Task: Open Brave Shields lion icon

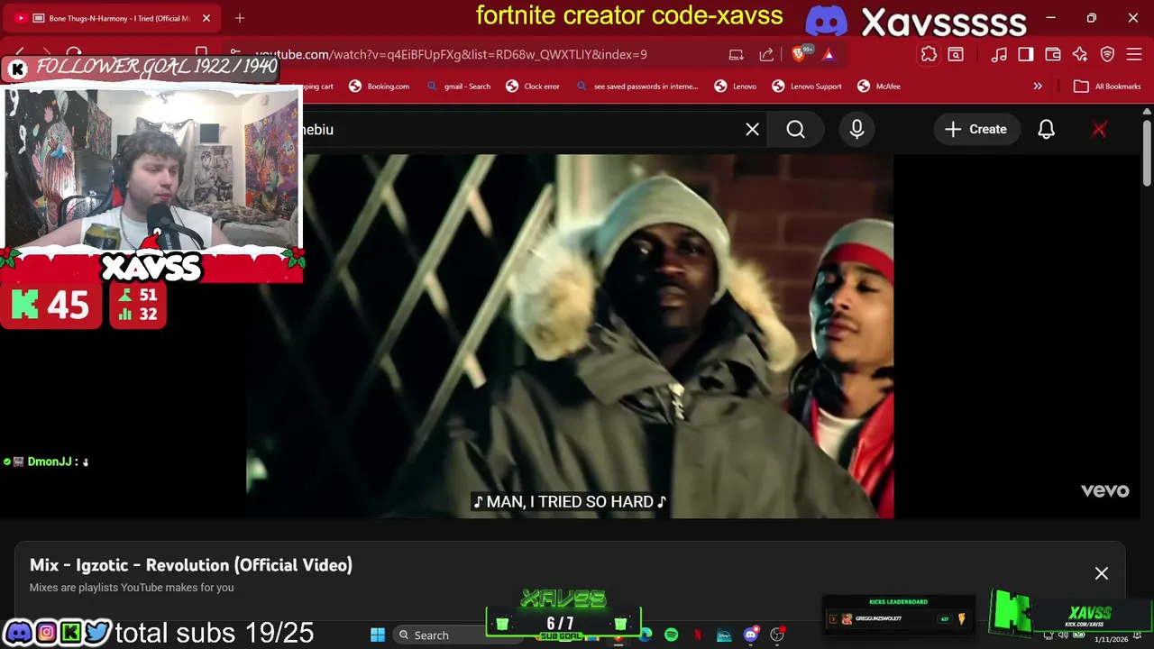Action: tap(799, 54)
